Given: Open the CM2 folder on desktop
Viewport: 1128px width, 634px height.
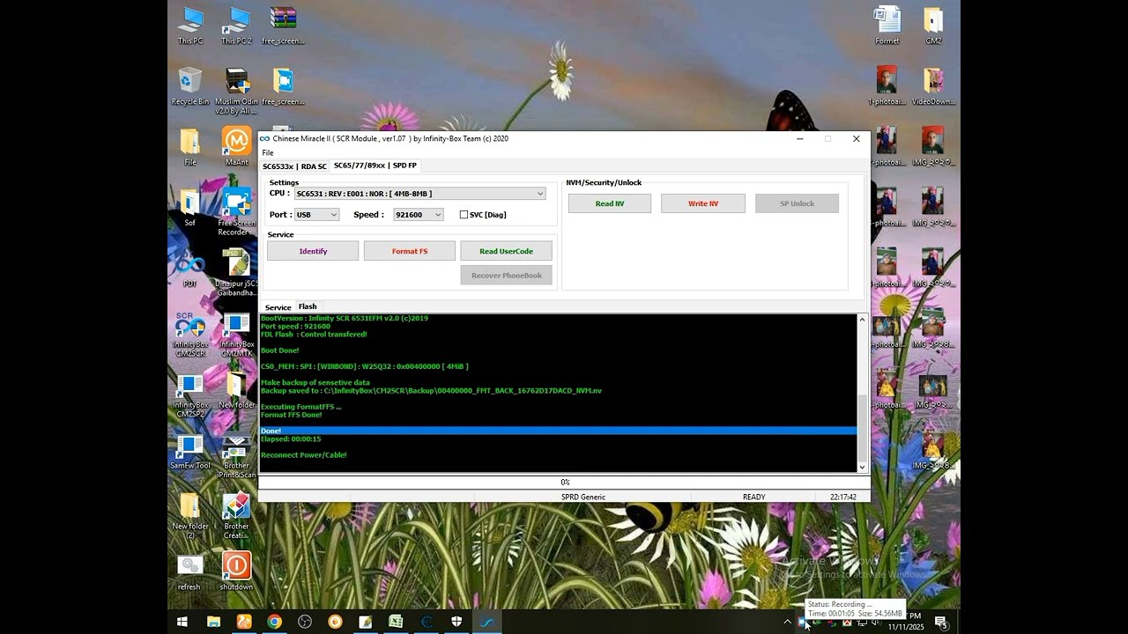Looking at the screenshot, I should pos(933,26).
